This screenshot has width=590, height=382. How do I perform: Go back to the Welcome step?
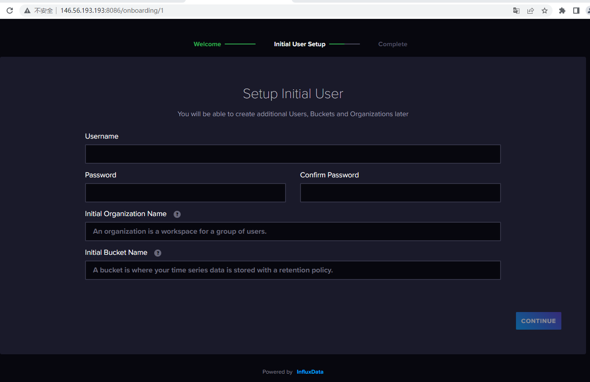pos(207,44)
